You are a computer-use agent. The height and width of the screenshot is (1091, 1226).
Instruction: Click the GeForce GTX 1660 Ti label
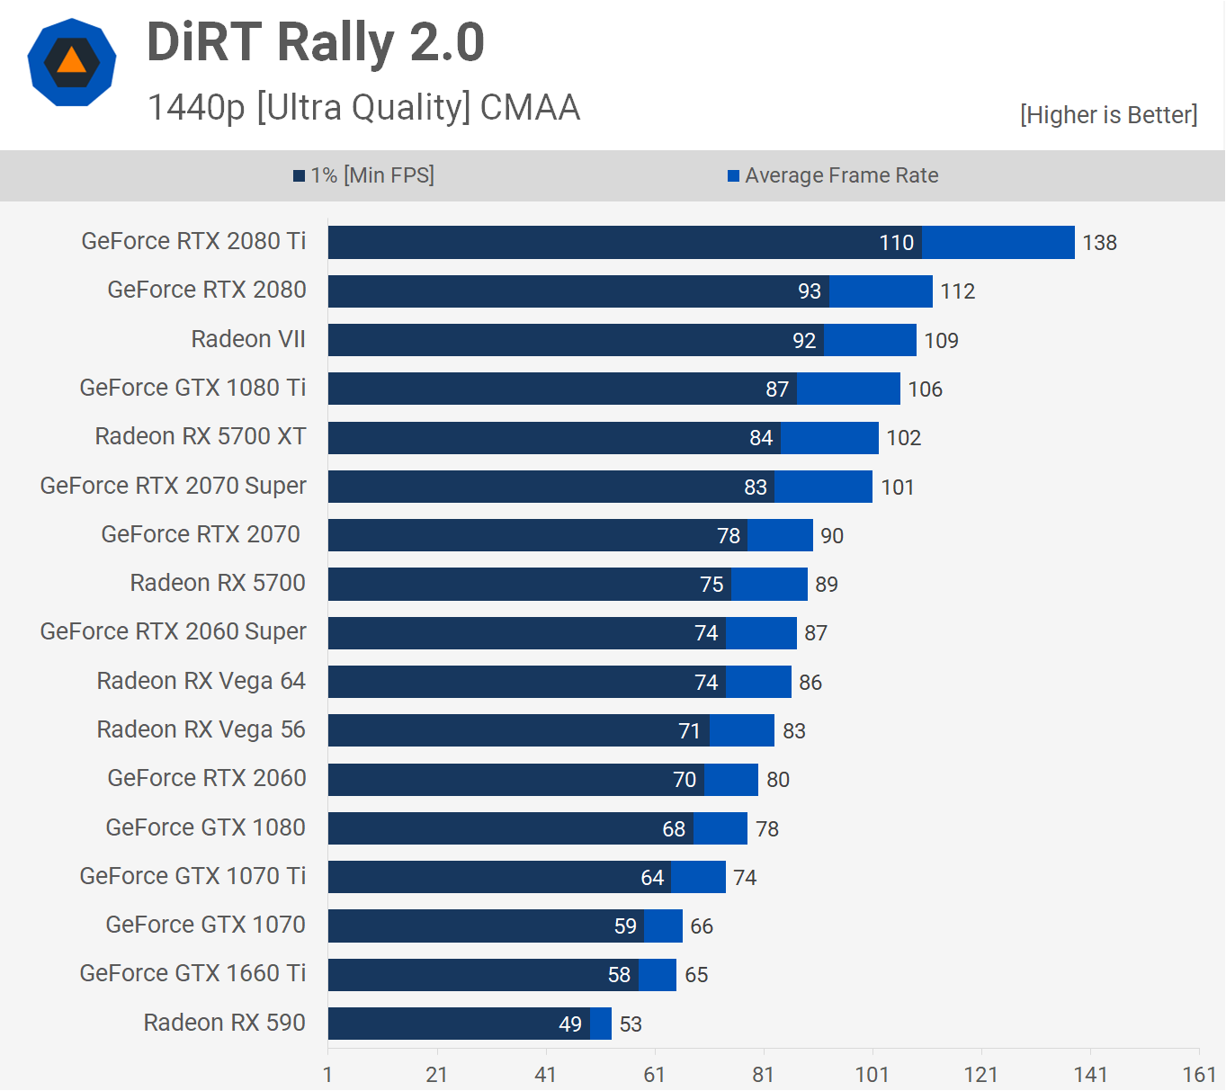[x=192, y=973]
